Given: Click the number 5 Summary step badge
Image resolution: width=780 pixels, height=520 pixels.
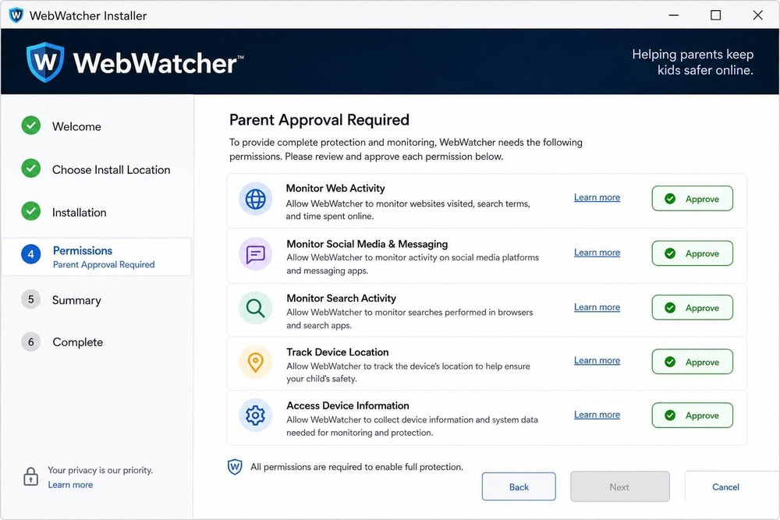Looking at the screenshot, I should click(31, 299).
